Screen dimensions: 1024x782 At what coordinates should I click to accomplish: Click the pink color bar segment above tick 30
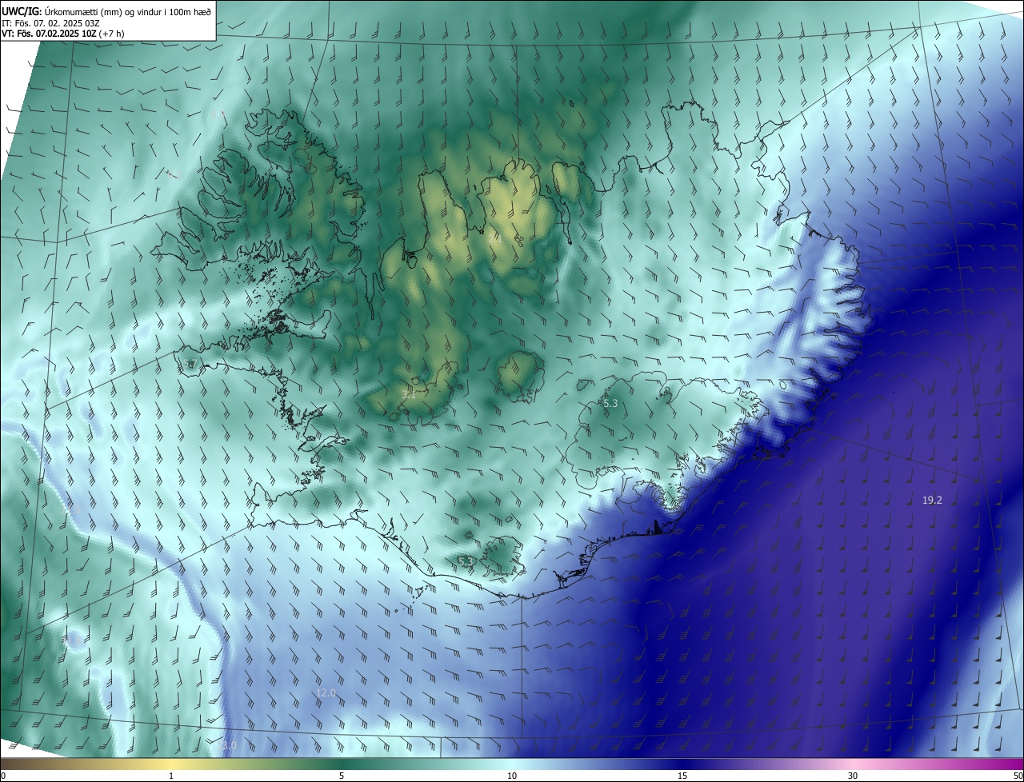click(853, 764)
